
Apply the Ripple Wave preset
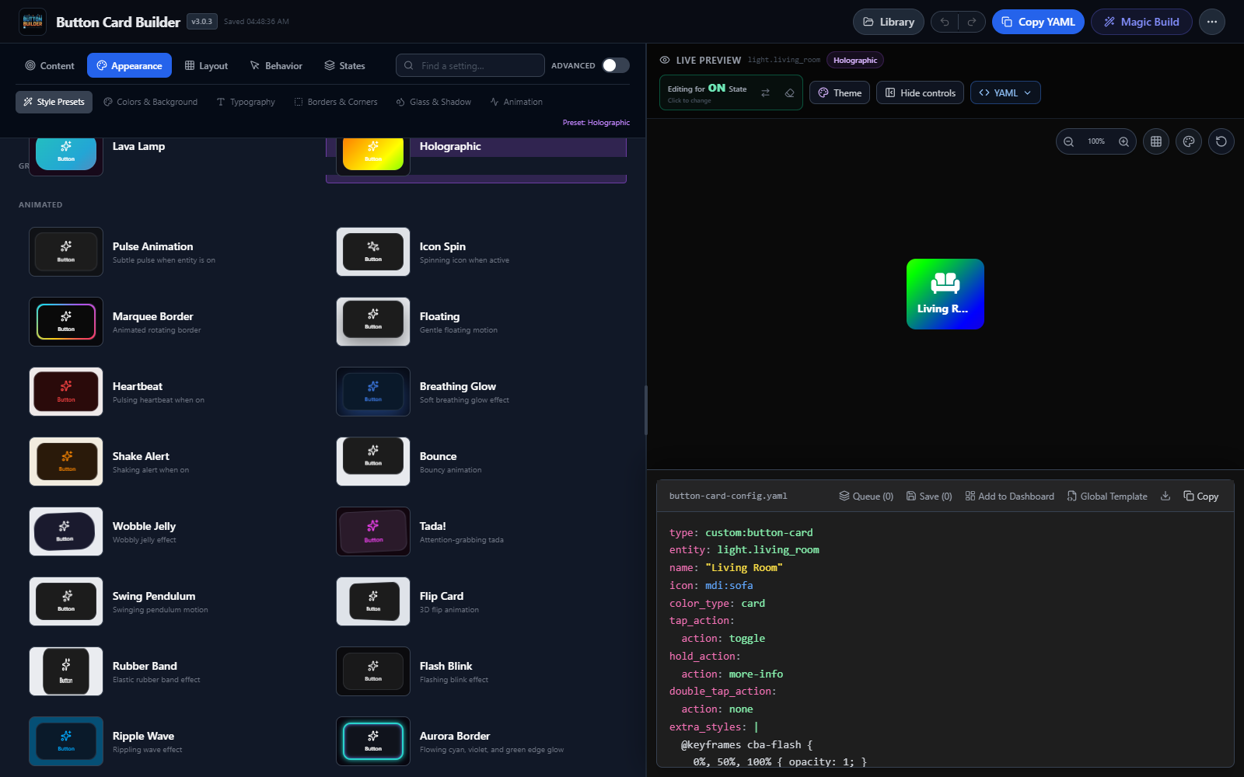(x=169, y=741)
